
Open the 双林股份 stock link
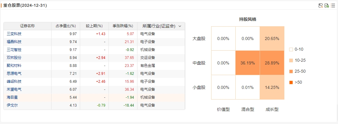[x=14, y=58]
